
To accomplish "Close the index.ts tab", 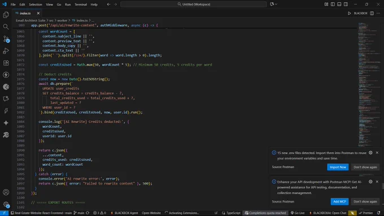I will click(38, 13).
